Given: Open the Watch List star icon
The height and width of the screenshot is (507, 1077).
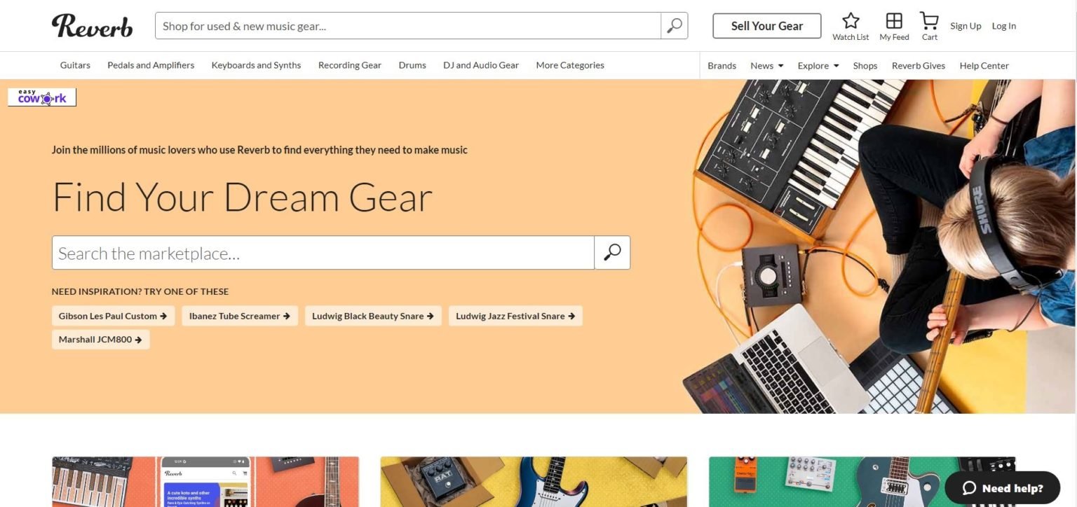Looking at the screenshot, I should [851, 21].
